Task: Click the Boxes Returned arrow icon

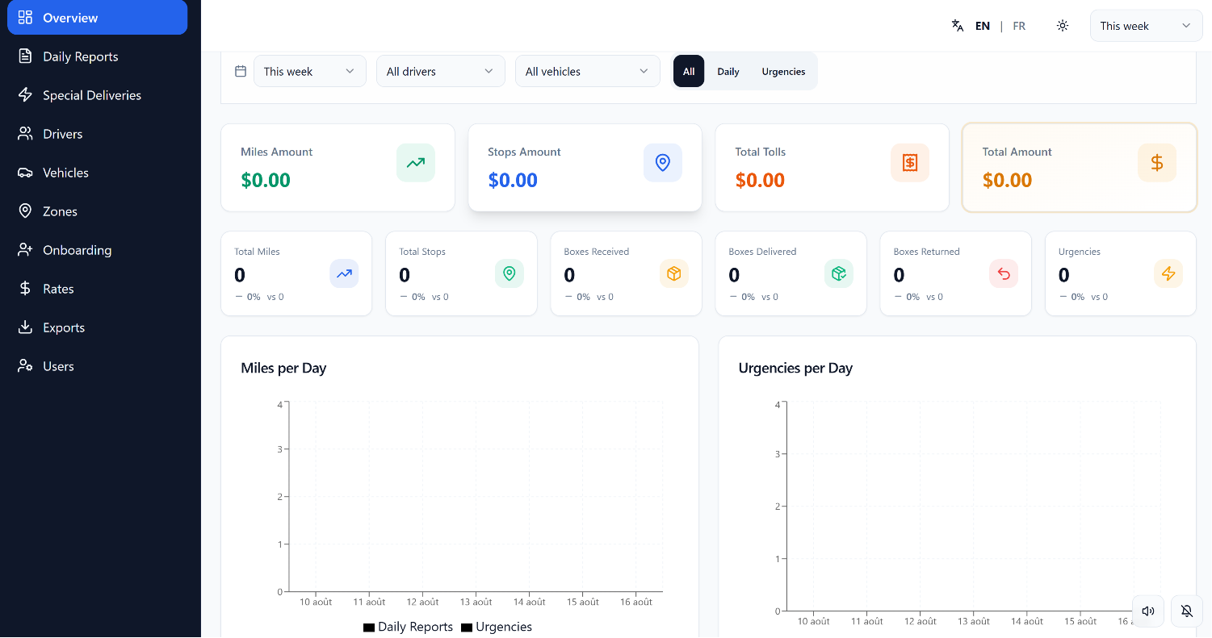Action: (1004, 274)
